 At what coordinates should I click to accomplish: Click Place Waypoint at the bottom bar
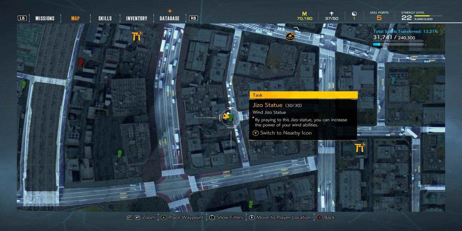click(x=186, y=218)
